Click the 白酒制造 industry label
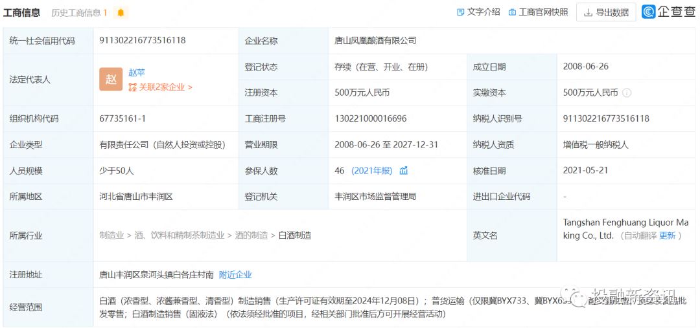Image resolution: width=700 pixels, height=328 pixels. click(x=295, y=235)
